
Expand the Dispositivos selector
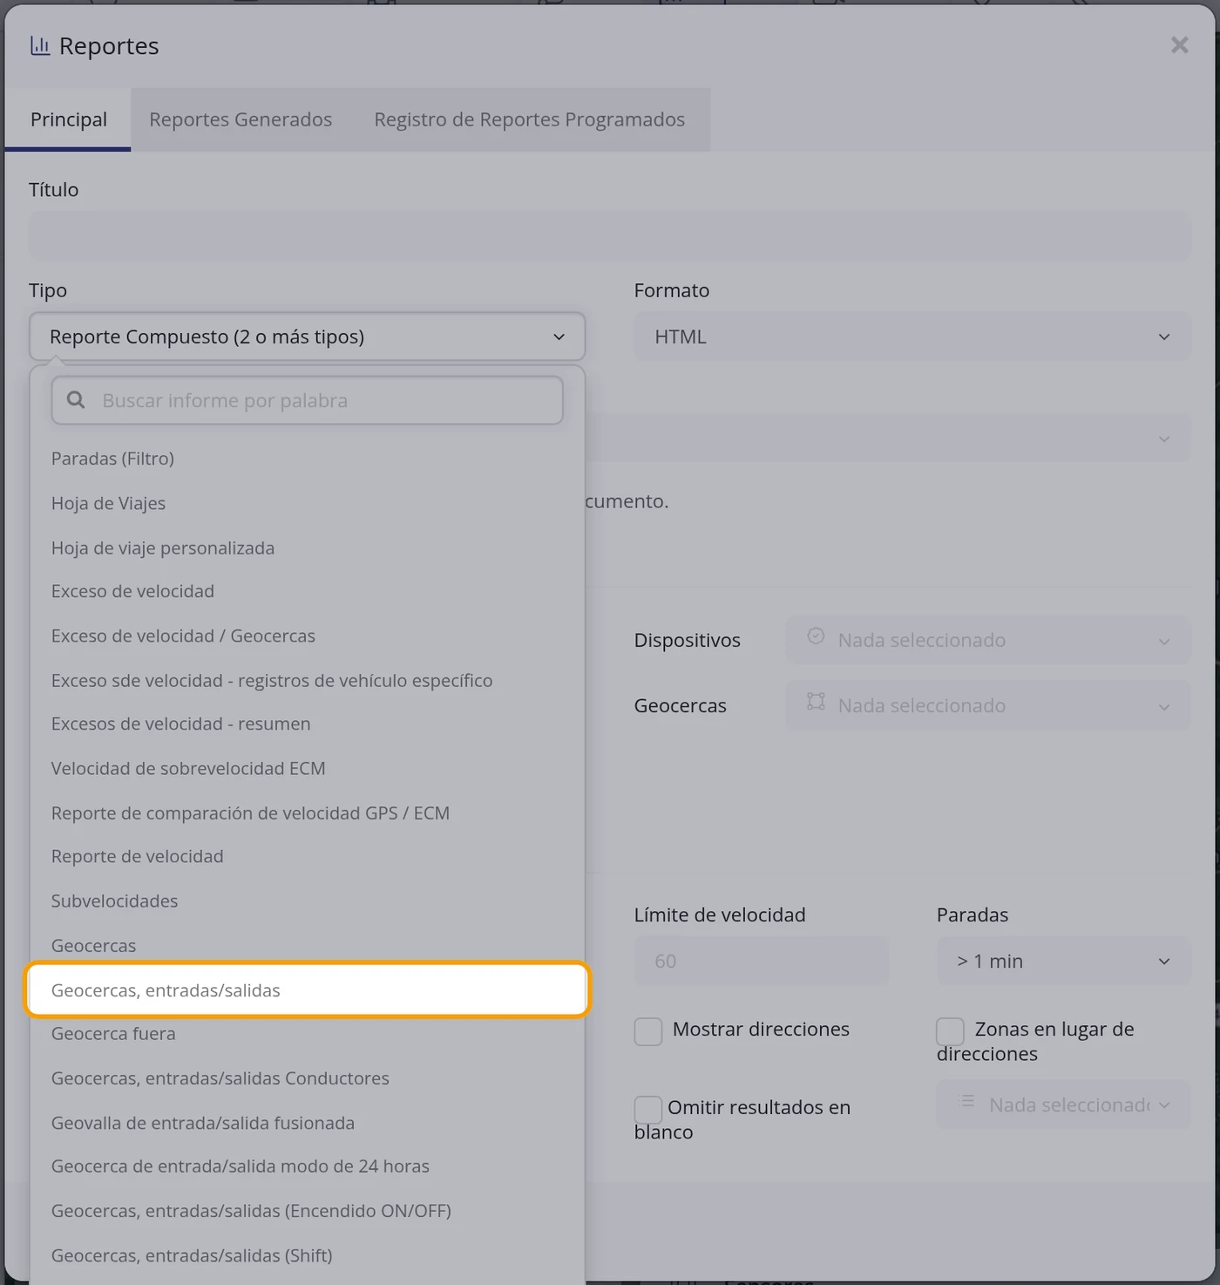(x=988, y=640)
